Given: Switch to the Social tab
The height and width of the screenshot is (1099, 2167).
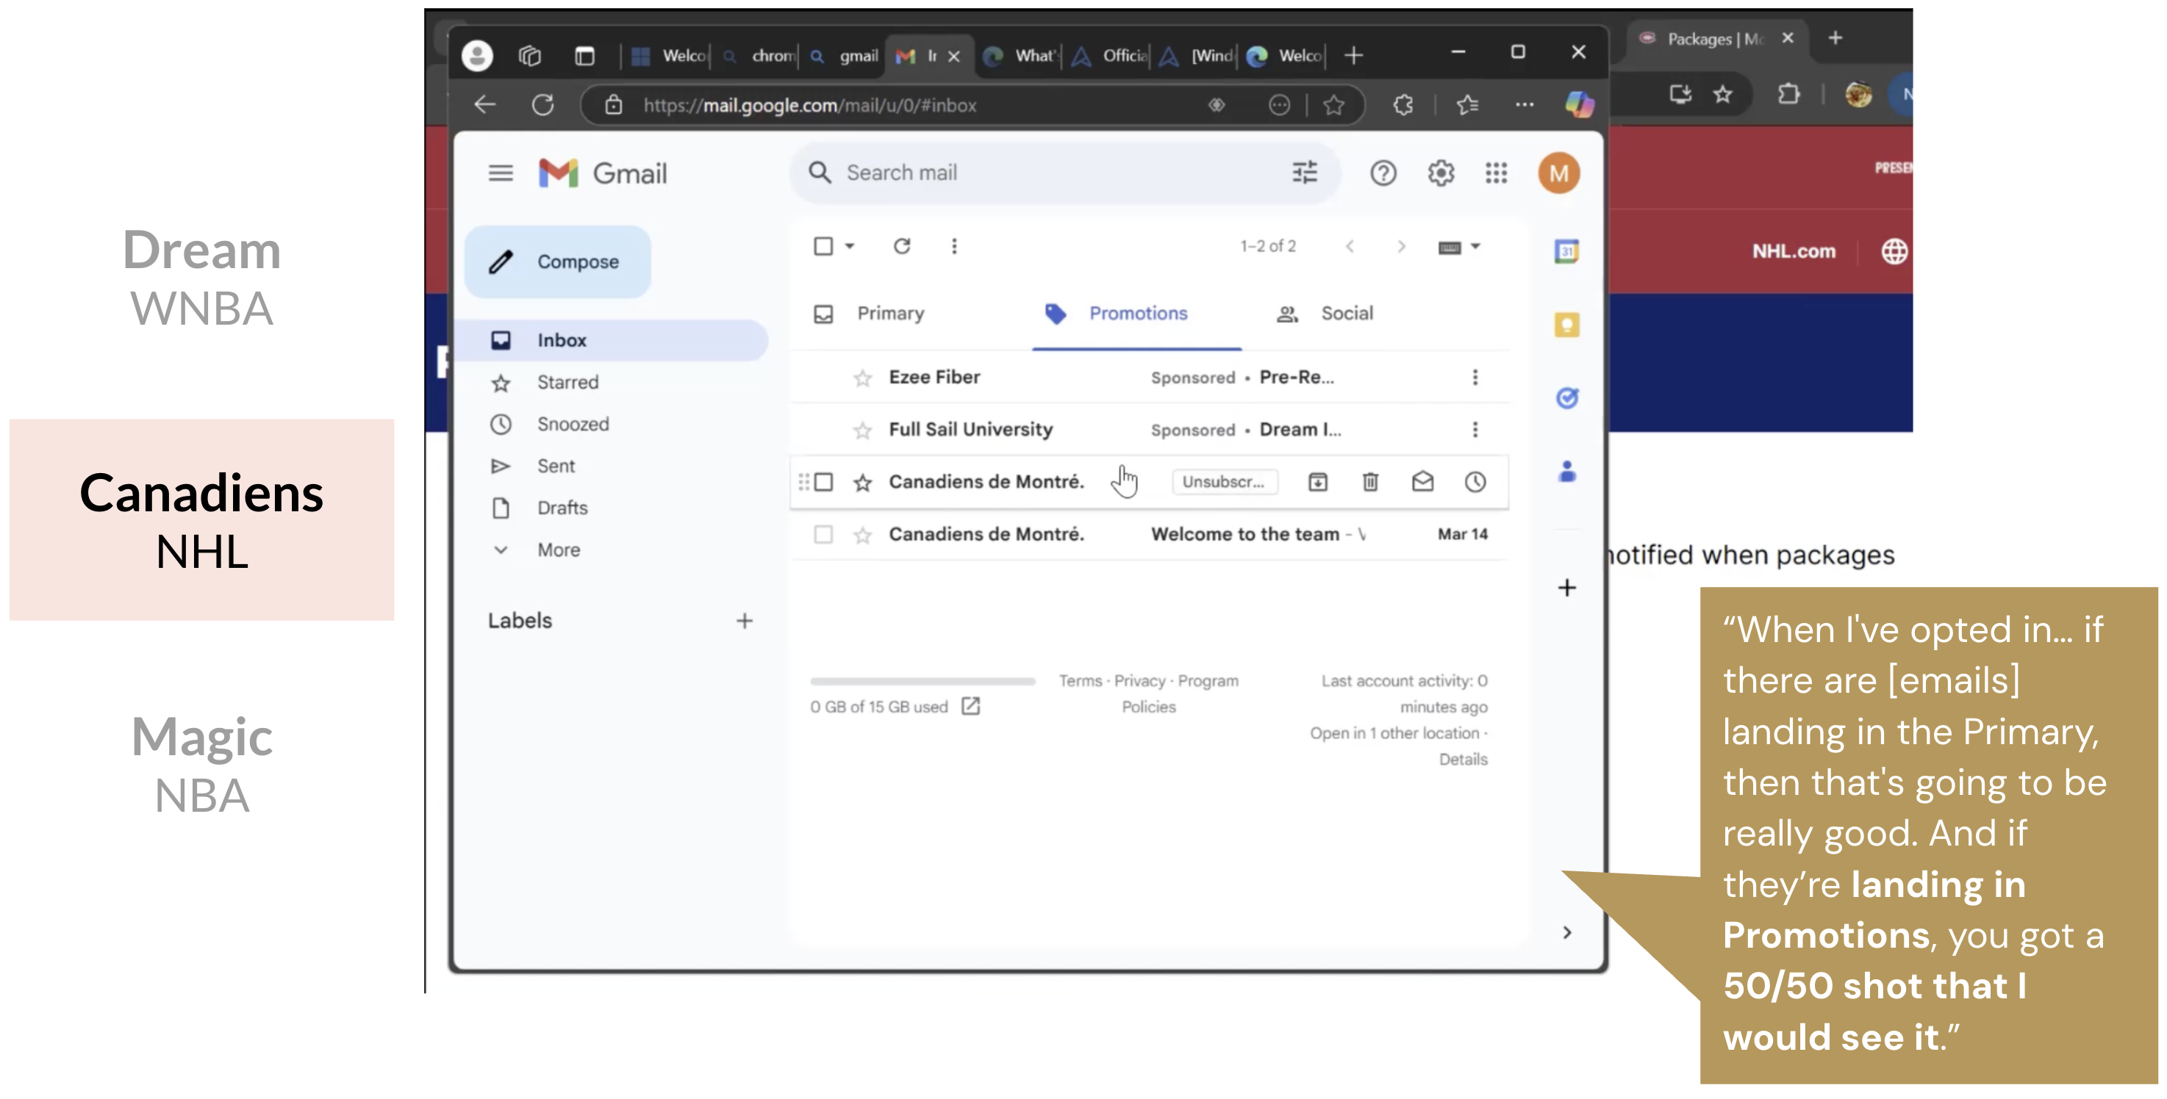Looking at the screenshot, I should (1345, 314).
